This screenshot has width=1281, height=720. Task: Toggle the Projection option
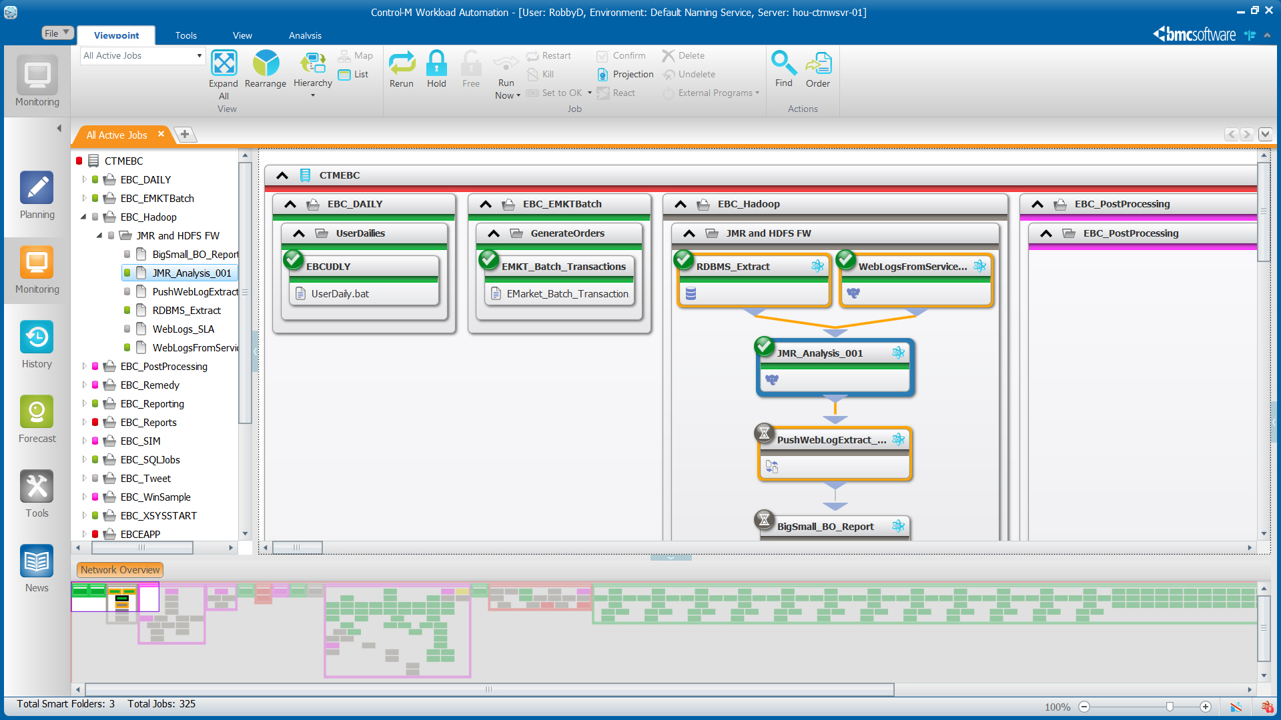[625, 75]
